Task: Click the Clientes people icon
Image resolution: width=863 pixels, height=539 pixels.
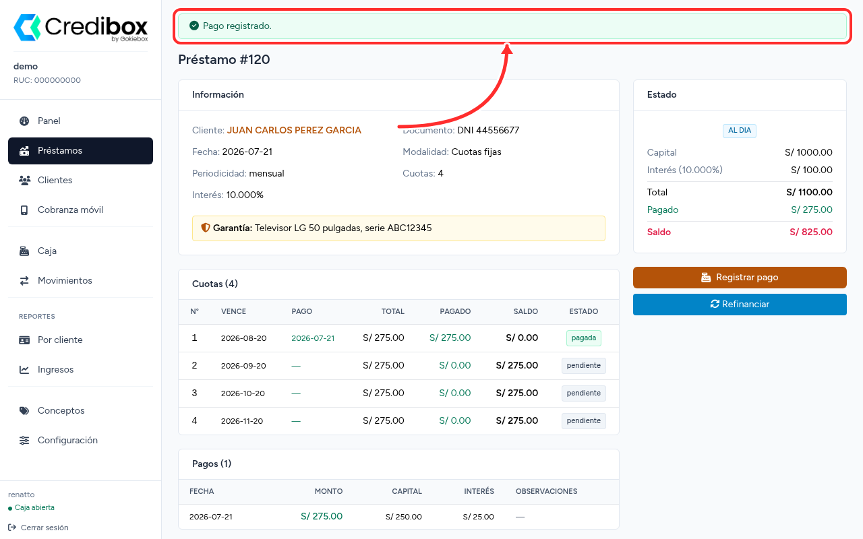Action: click(x=24, y=181)
